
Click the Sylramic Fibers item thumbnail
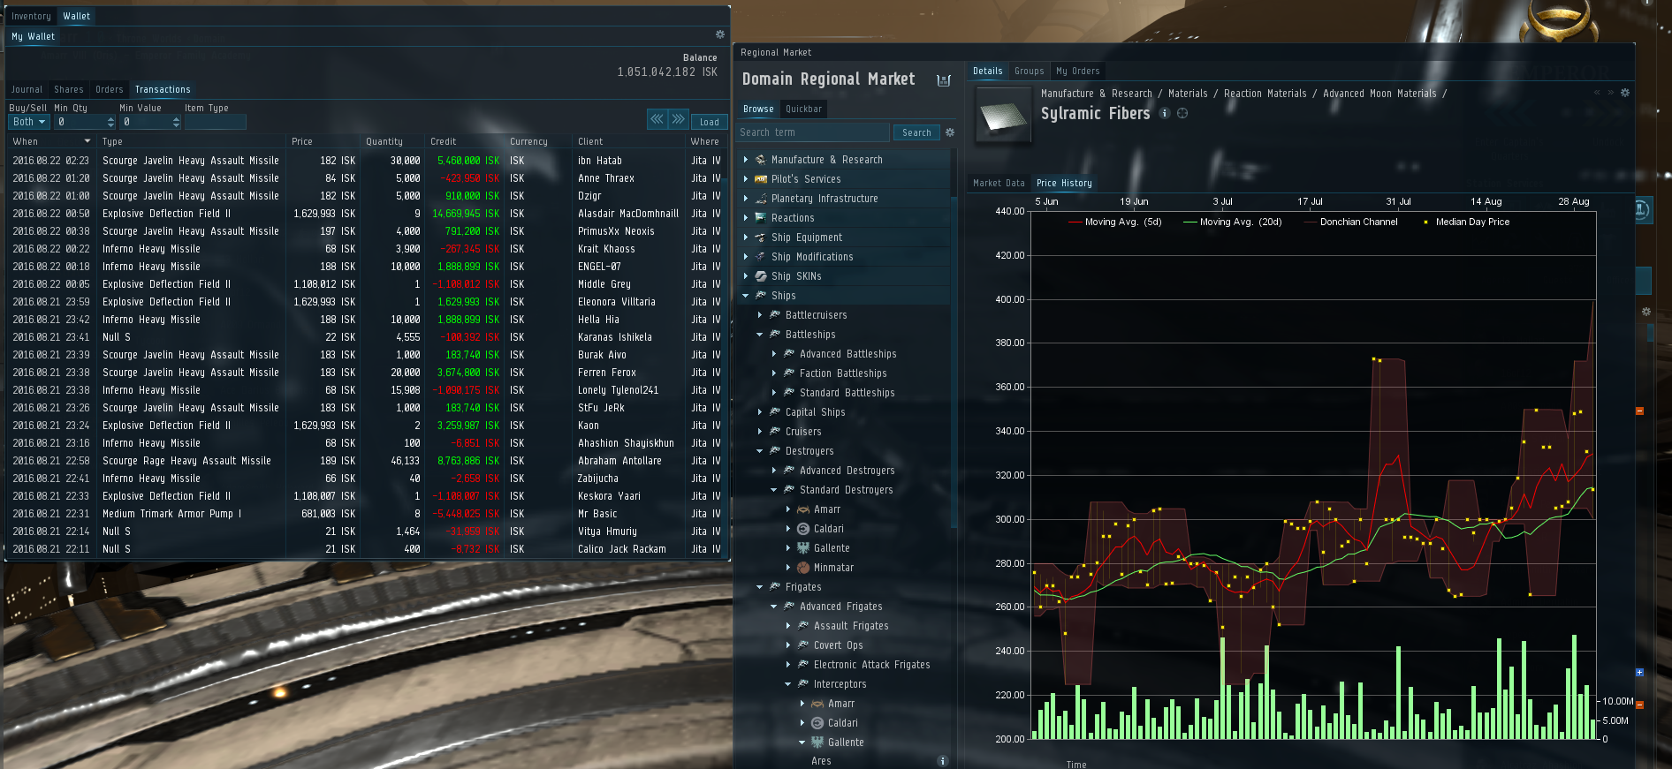[1003, 115]
